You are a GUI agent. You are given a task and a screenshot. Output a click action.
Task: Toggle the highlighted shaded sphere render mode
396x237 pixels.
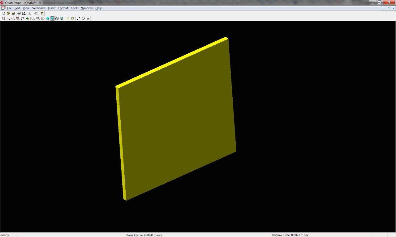point(52,18)
